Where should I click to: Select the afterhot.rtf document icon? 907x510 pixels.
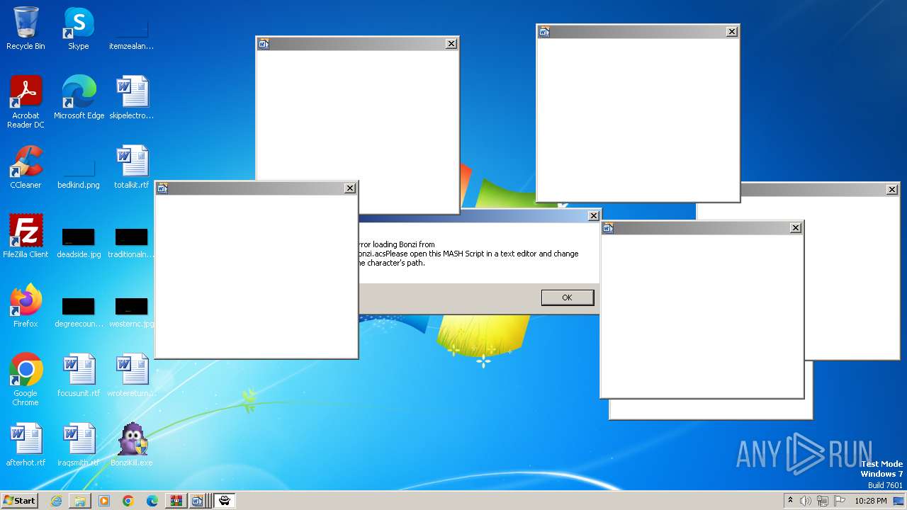(26, 445)
